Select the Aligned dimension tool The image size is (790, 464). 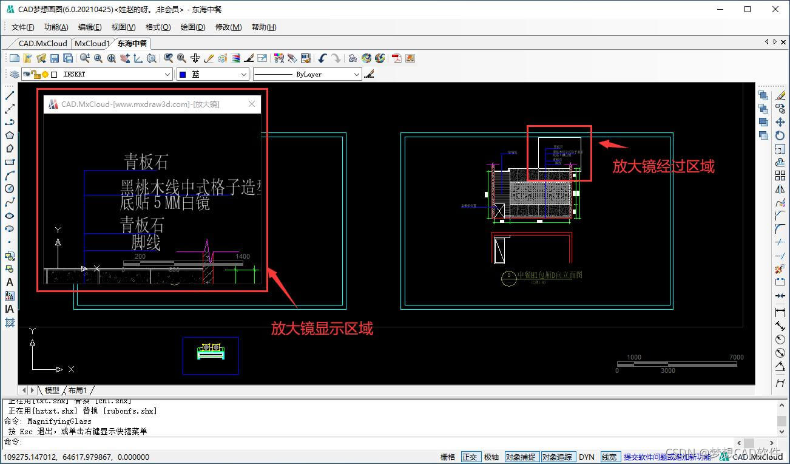pos(780,326)
